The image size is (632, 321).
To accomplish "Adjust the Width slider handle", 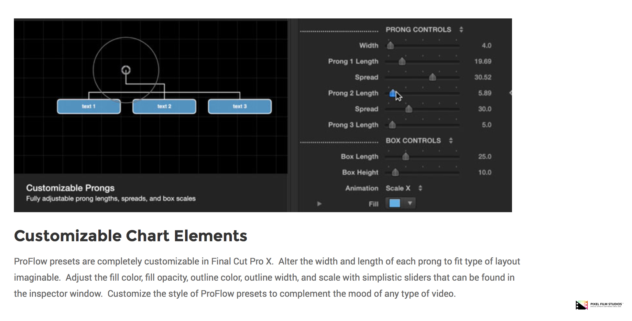I will coord(390,46).
